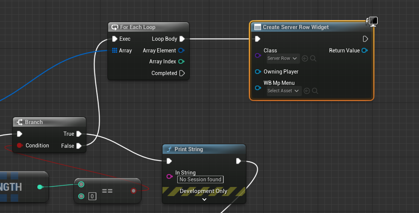Image resolution: width=419 pixels, height=213 pixels.
Task: Use selected asset arrow beside Server Row
Action: pyautogui.click(x=305, y=59)
